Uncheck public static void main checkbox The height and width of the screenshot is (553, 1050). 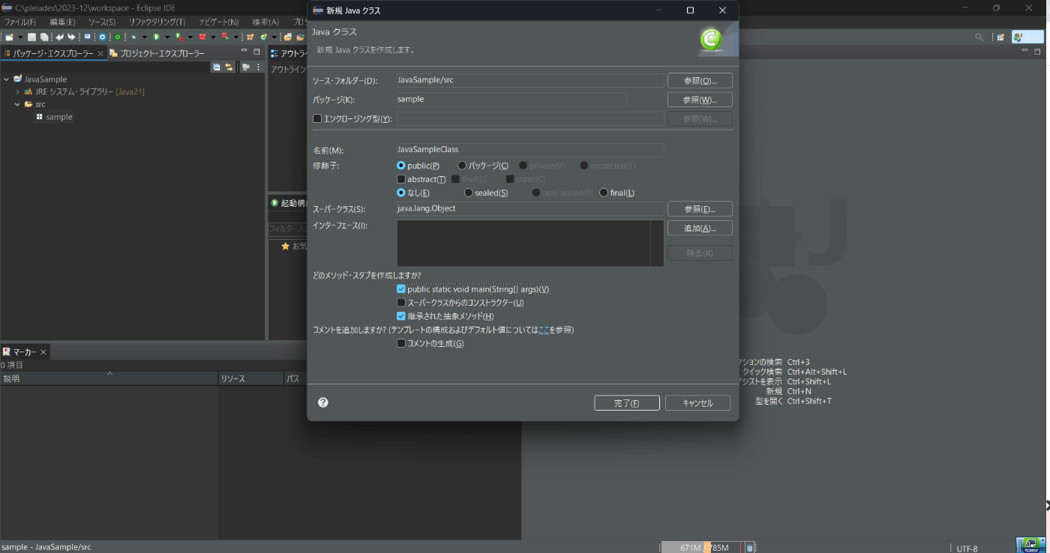point(401,289)
